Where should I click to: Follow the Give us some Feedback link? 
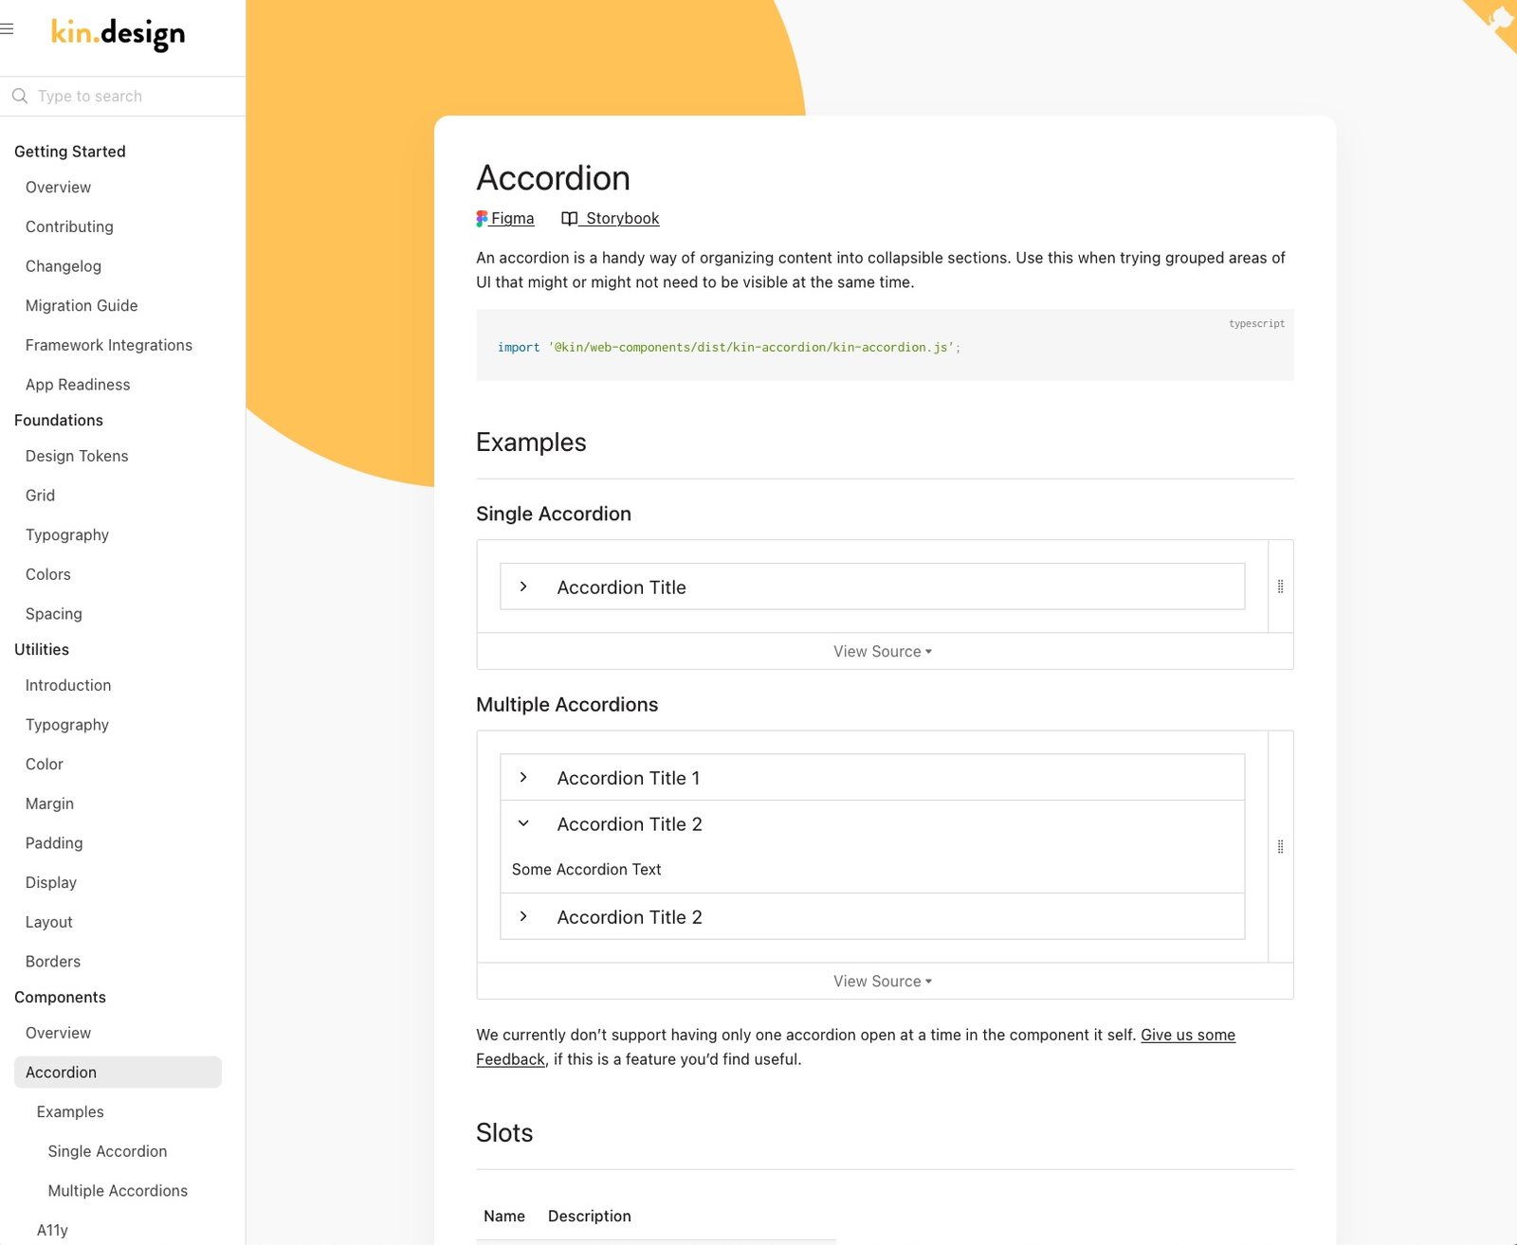[x=1188, y=1035]
